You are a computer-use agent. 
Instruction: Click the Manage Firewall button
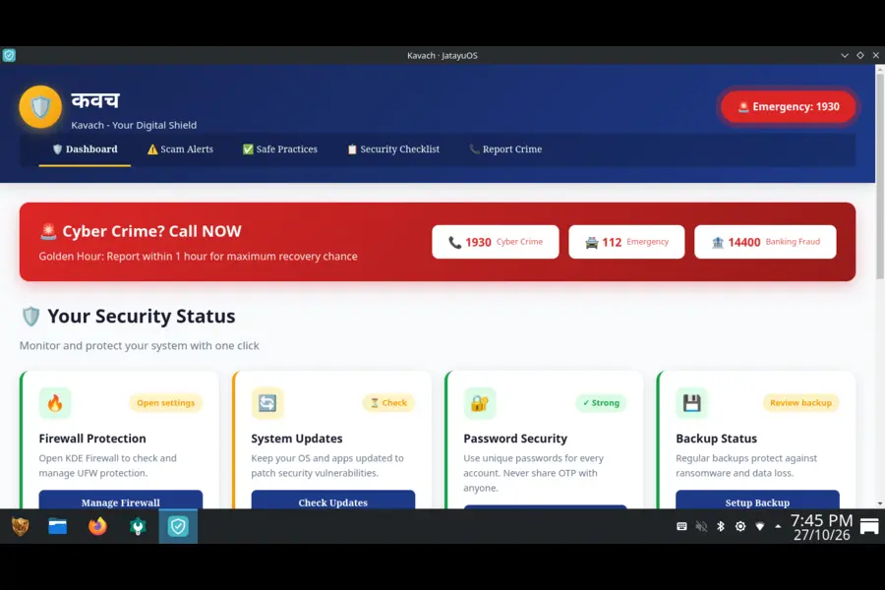tap(121, 500)
